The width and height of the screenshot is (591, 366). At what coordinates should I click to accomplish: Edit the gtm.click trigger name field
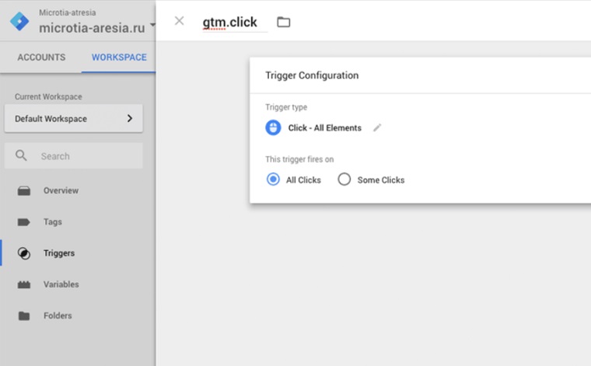(x=230, y=23)
